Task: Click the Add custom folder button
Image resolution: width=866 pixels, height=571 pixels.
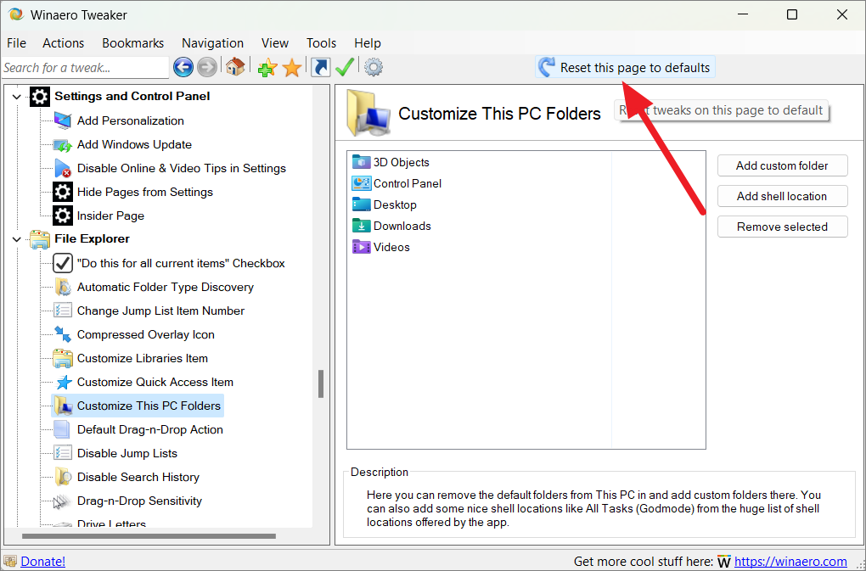Action: (x=782, y=165)
